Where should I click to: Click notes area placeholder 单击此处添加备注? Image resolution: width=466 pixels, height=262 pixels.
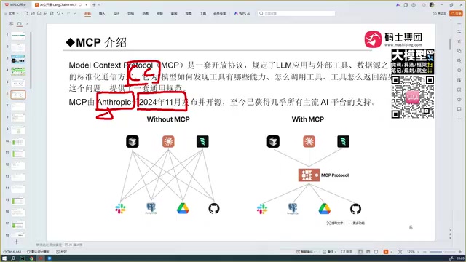(49, 245)
